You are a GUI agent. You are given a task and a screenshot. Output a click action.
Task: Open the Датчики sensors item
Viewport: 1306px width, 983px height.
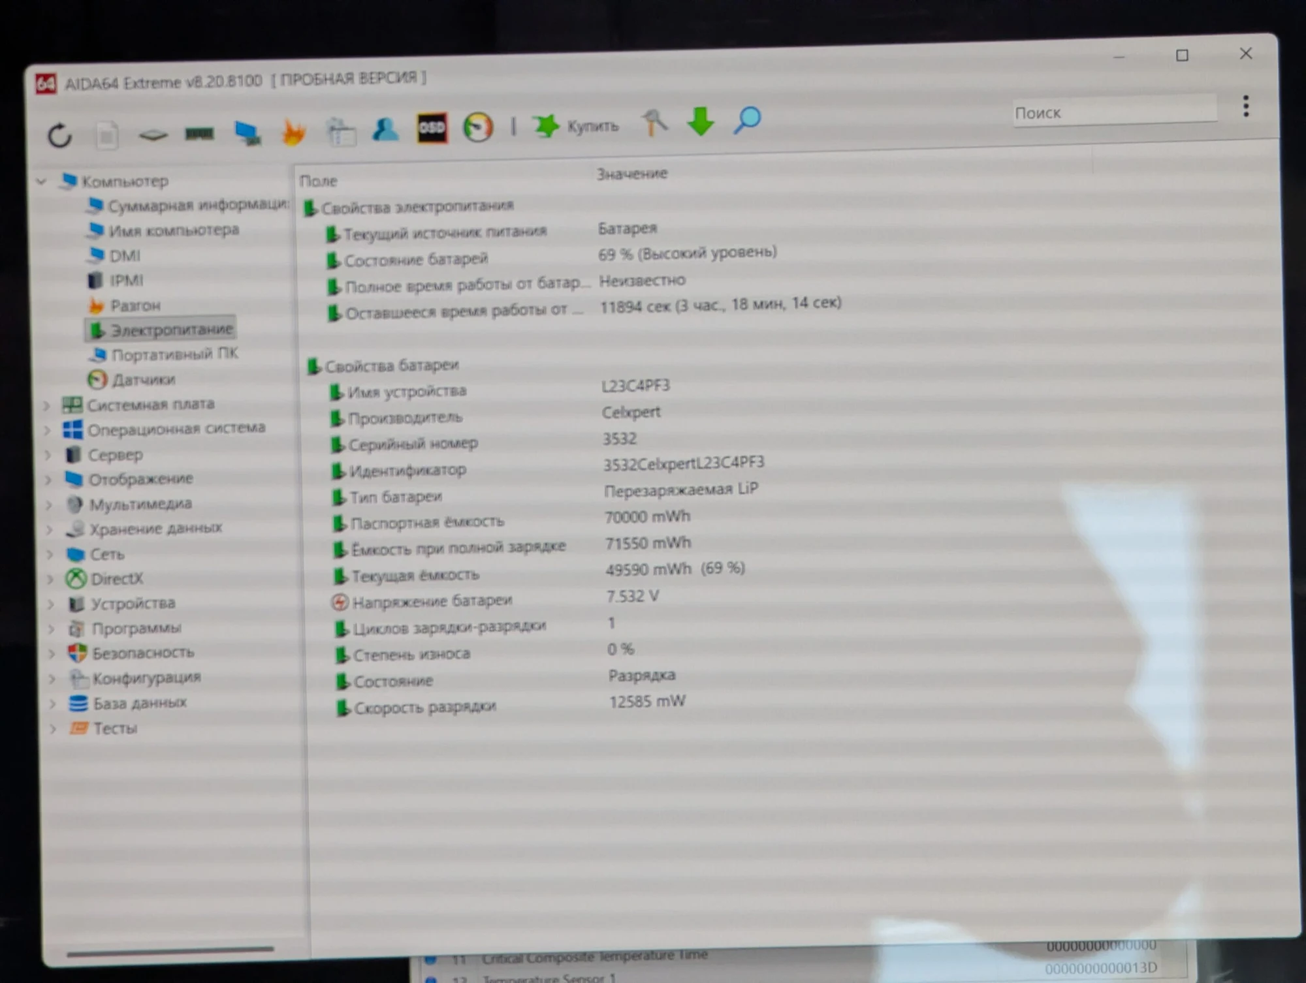coord(132,379)
